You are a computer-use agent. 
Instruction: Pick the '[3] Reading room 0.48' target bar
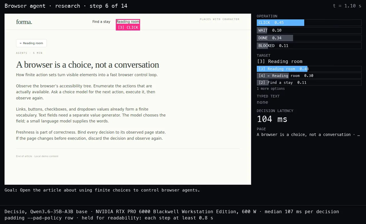[309, 69]
